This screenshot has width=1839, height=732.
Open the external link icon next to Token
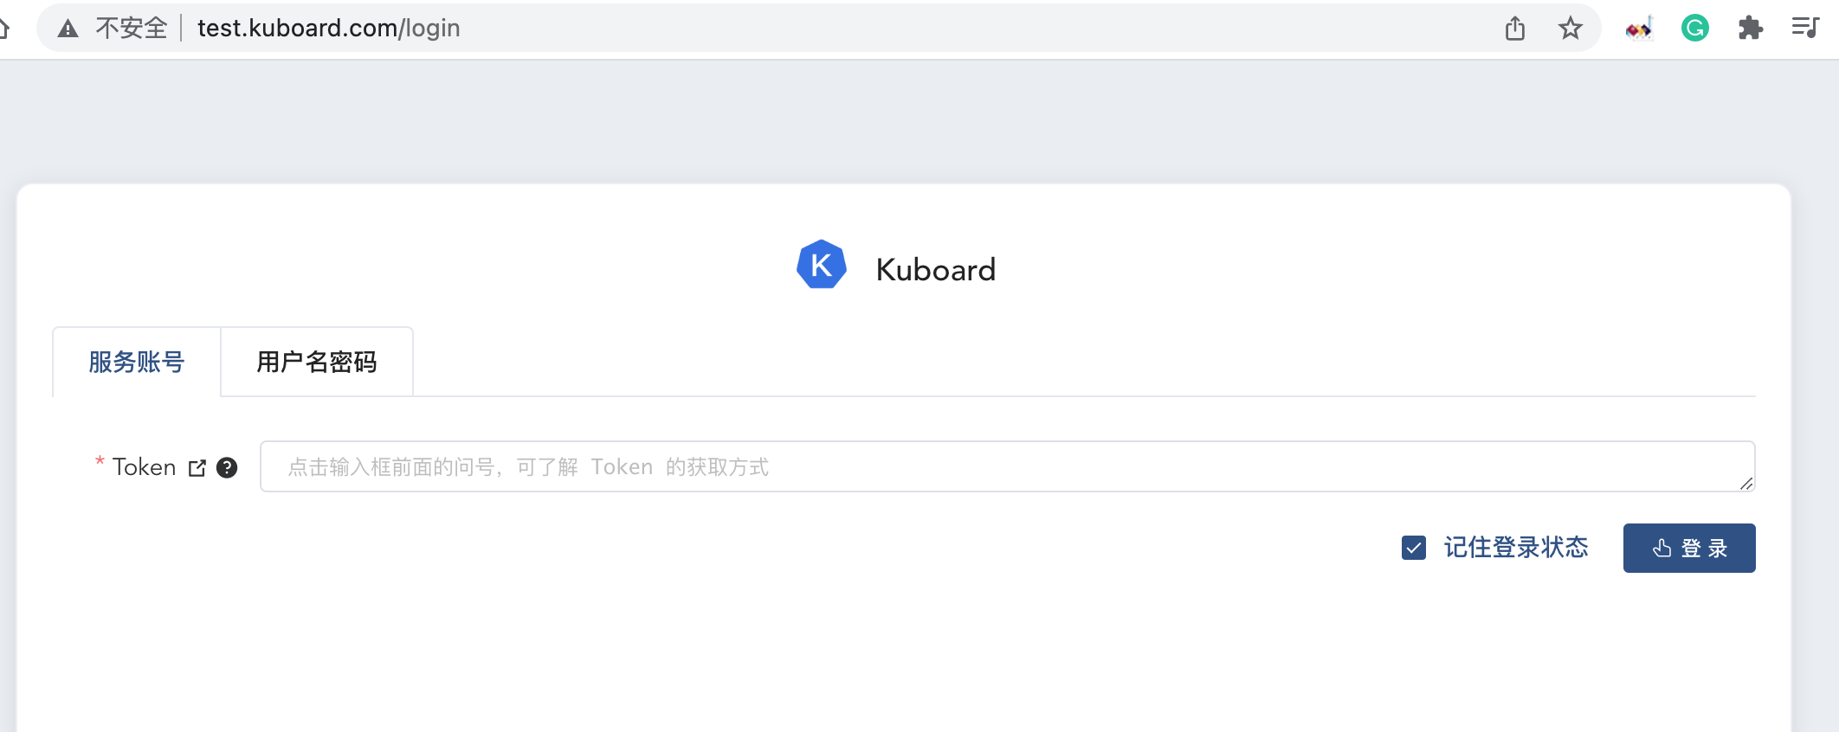(197, 467)
